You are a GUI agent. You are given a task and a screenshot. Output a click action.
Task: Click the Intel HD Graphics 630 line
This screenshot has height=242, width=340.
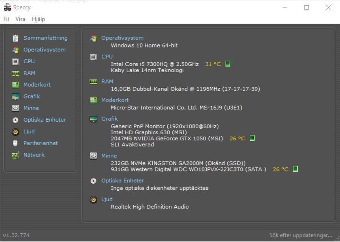(x=149, y=132)
